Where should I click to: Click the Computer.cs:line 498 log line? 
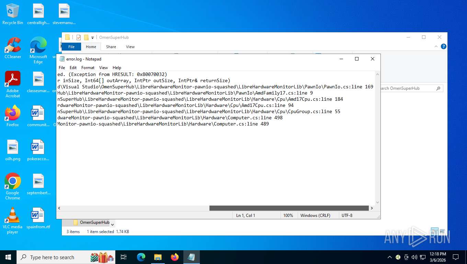(170, 118)
